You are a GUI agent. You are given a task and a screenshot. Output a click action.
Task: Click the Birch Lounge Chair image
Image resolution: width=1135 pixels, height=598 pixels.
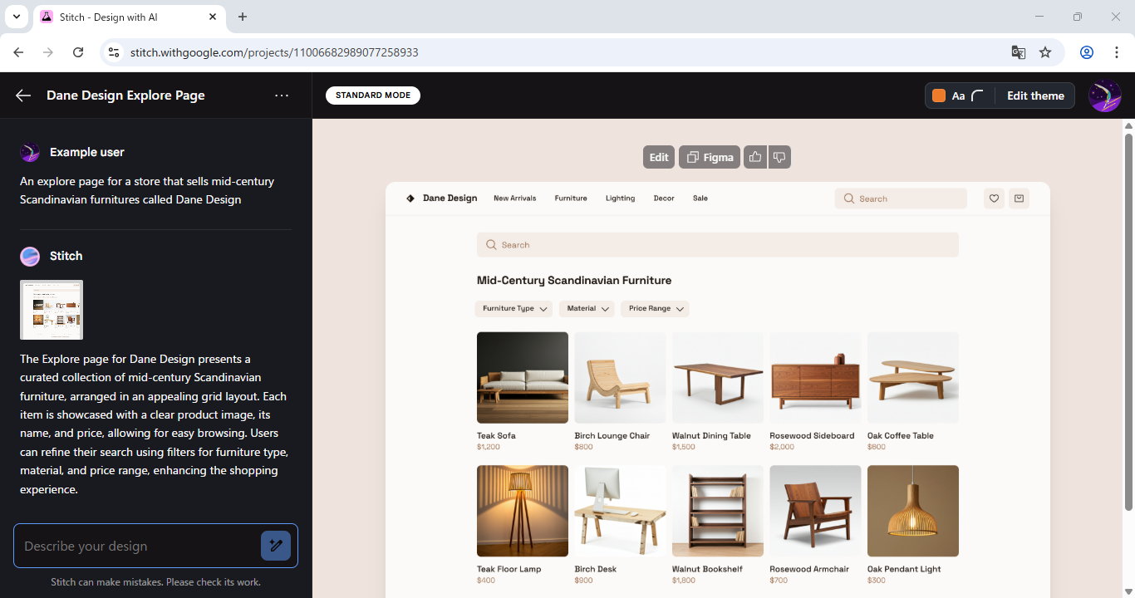point(620,378)
